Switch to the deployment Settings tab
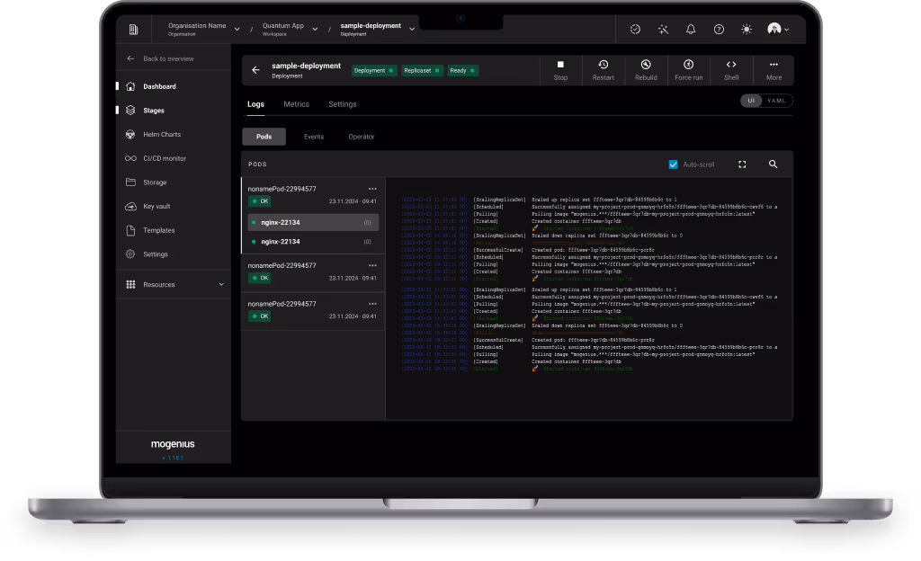 pyautogui.click(x=343, y=104)
